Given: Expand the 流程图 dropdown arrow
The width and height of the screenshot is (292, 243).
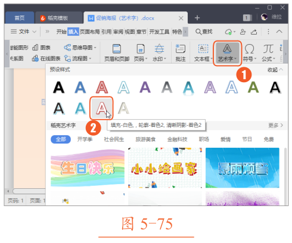Looking at the screenshot, I should 90,58.
